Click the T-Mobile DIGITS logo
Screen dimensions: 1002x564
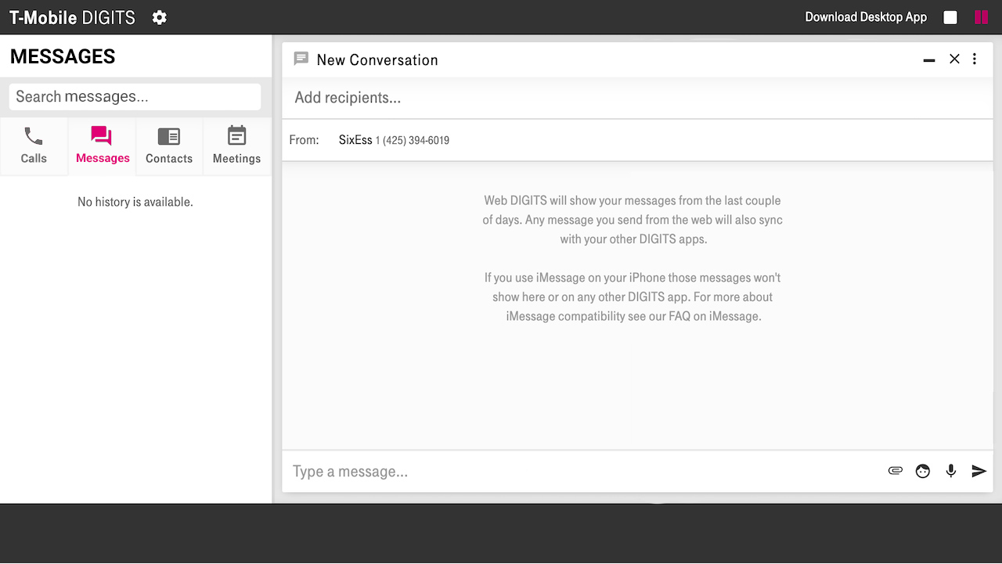coord(72,17)
